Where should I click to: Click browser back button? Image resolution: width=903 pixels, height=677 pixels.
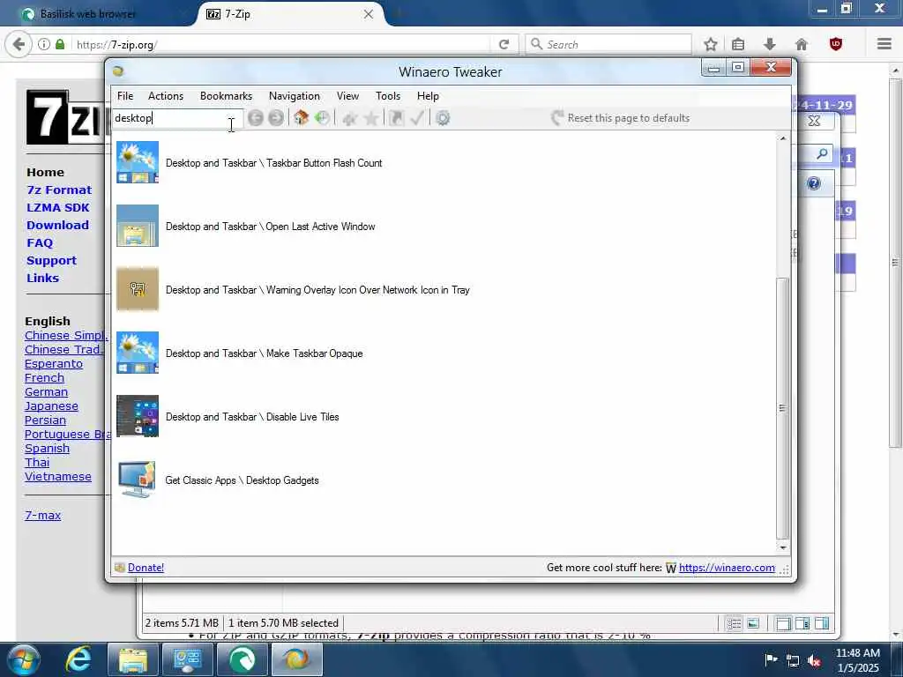[x=19, y=44]
